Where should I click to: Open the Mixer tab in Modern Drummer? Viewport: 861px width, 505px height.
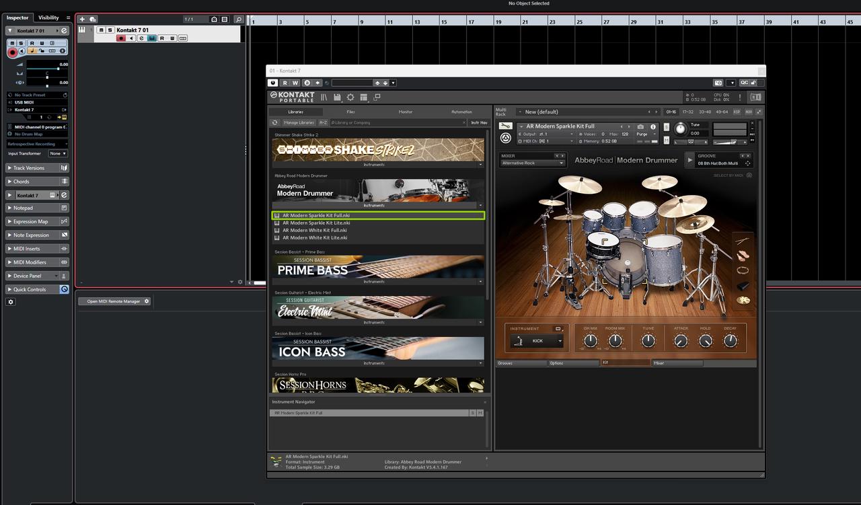click(x=677, y=363)
